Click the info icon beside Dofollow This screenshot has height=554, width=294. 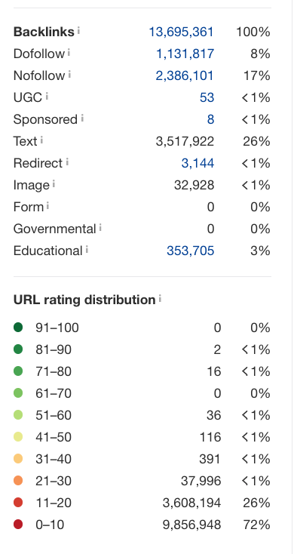[x=69, y=52]
